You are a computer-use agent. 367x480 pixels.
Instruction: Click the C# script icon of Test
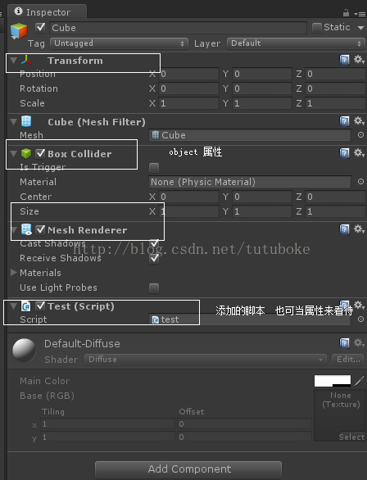[26, 306]
